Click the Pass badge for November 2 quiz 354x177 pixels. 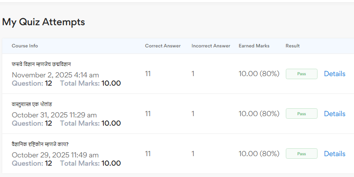click(301, 74)
